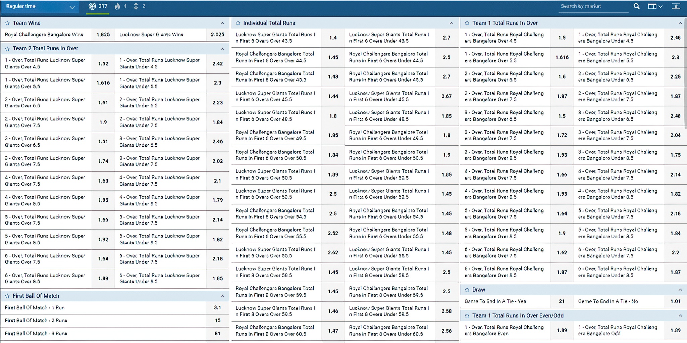
Task: Click the Search by market field
Action: pyautogui.click(x=593, y=6)
